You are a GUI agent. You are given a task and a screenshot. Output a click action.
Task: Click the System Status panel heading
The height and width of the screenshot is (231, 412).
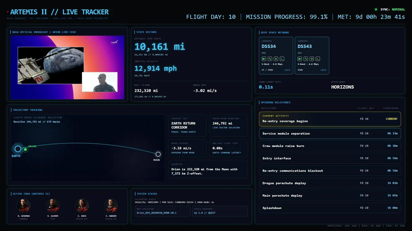147,194
